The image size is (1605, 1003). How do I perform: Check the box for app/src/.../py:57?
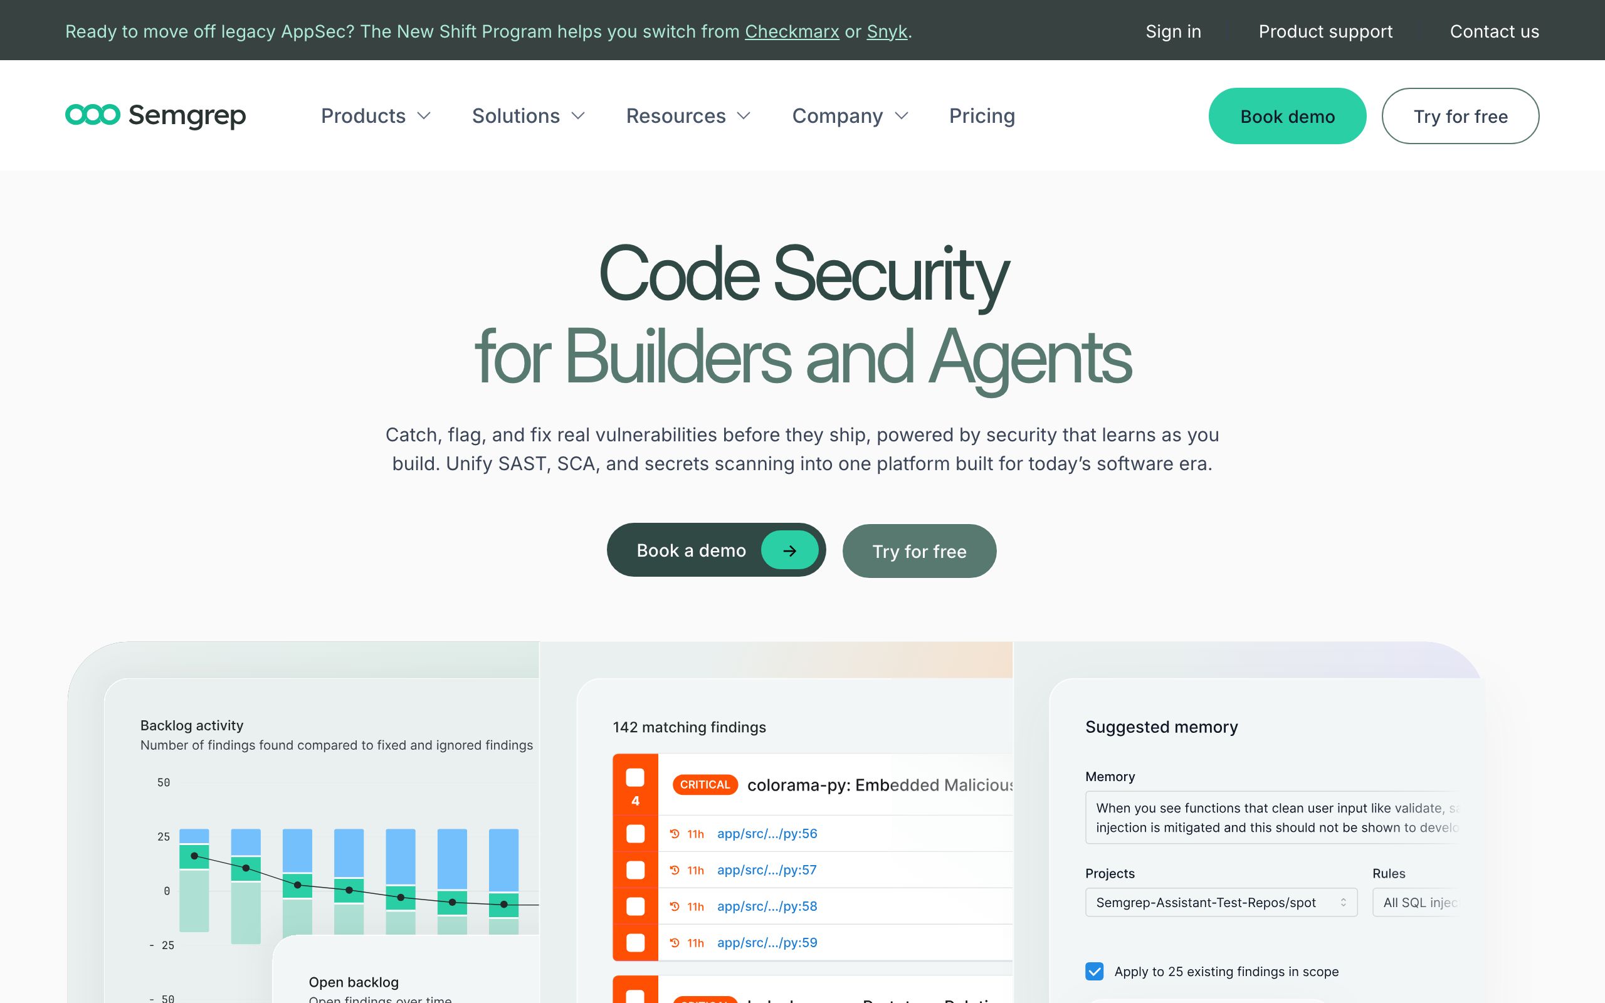[635, 869]
